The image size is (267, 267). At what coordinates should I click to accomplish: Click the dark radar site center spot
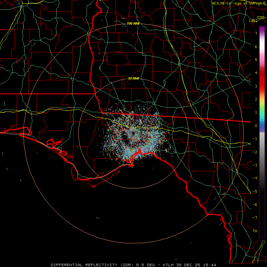[x=133, y=133]
